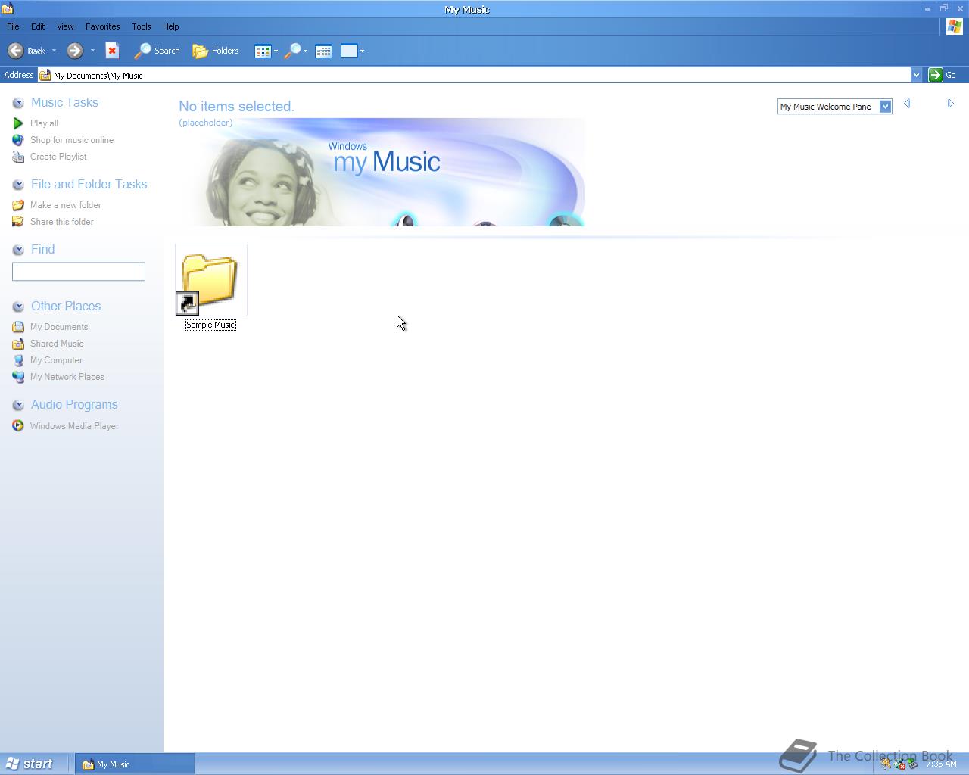Click the network error system tray icon
This screenshot has height=775, width=969.
click(x=899, y=764)
